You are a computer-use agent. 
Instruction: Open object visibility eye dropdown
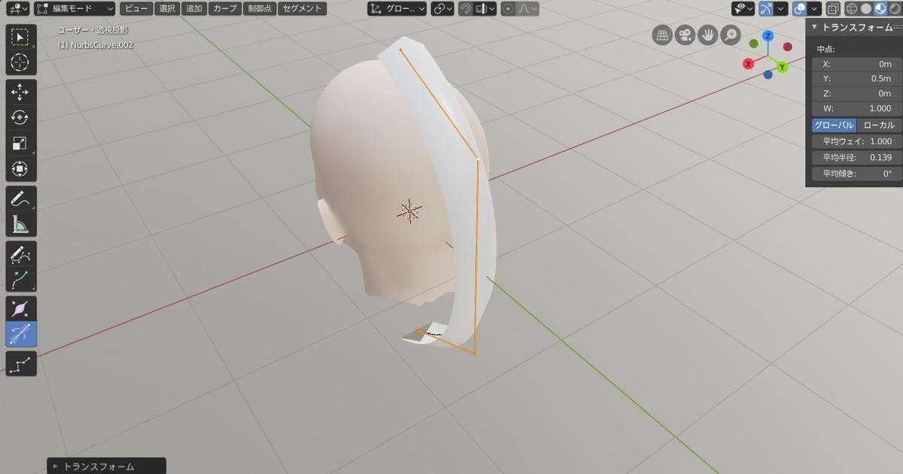pos(743,9)
